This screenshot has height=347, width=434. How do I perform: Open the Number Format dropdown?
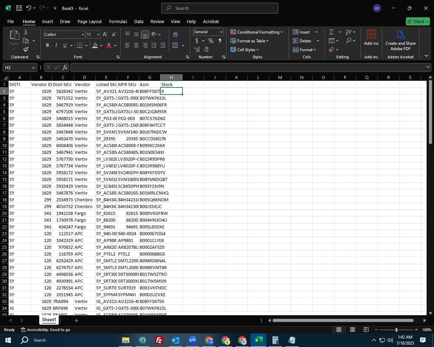point(221,32)
